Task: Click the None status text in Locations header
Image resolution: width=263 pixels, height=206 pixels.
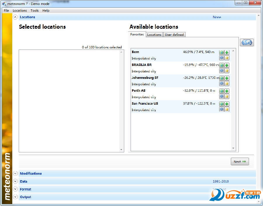Action: 217,17
